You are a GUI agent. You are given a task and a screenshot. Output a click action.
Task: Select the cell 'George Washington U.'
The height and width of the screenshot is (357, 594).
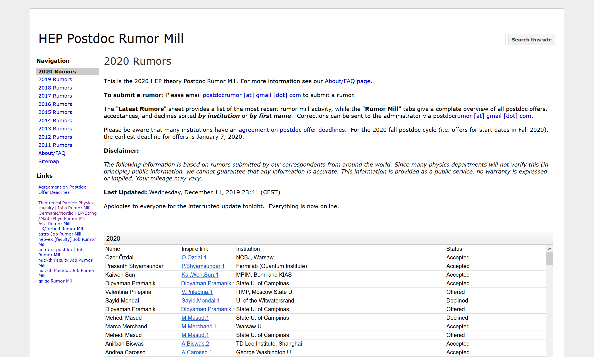pos(340,352)
